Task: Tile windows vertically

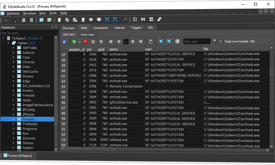Action: click(x=143, y=19)
